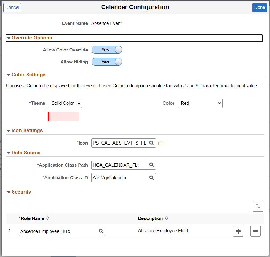
Task: Add a new security role row
Action: (238, 231)
